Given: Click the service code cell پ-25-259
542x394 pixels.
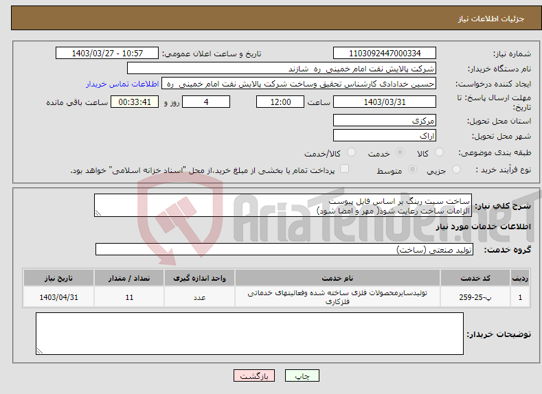Looking at the screenshot, I should (x=475, y=297).
